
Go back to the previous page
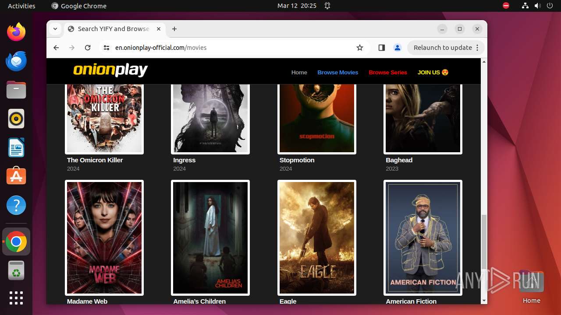click(x=56, y=48)
